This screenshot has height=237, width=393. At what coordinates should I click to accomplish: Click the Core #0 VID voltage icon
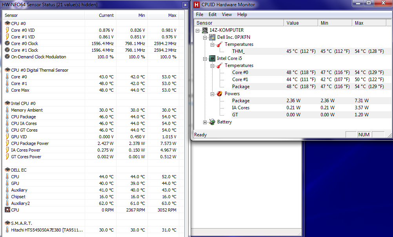click(x=7, y=30)
